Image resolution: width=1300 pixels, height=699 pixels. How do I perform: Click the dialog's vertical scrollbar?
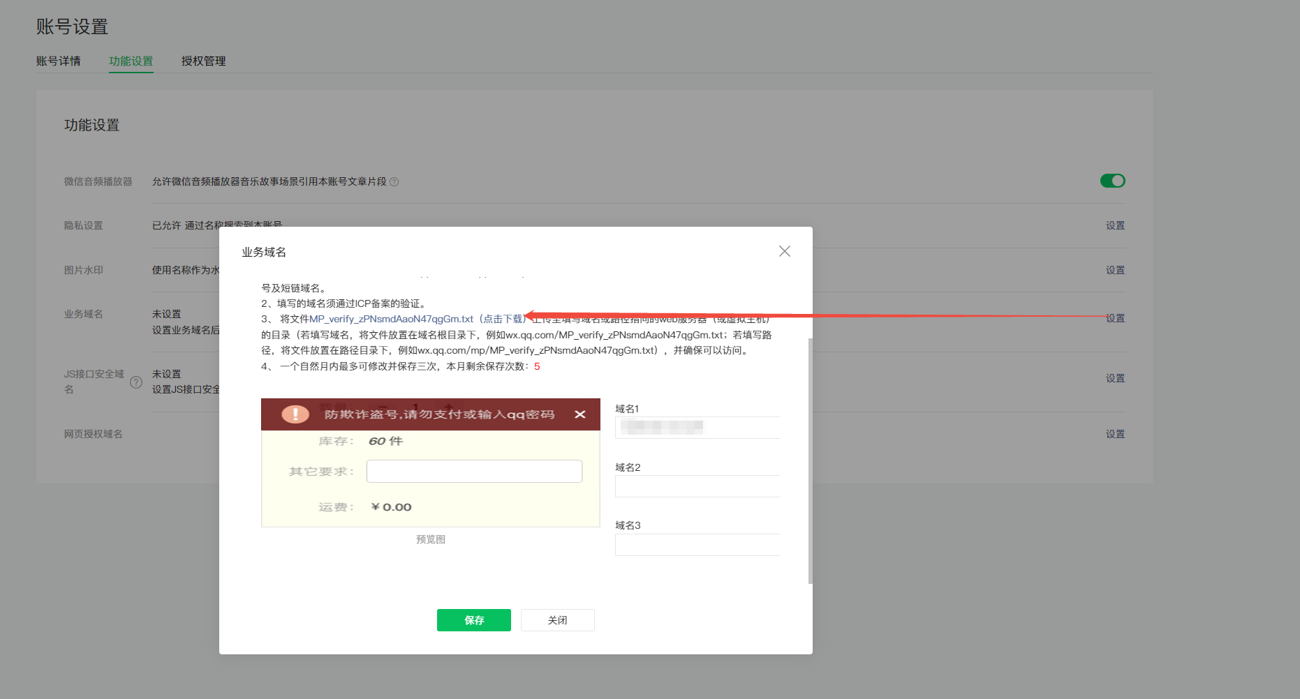(810, 460)
